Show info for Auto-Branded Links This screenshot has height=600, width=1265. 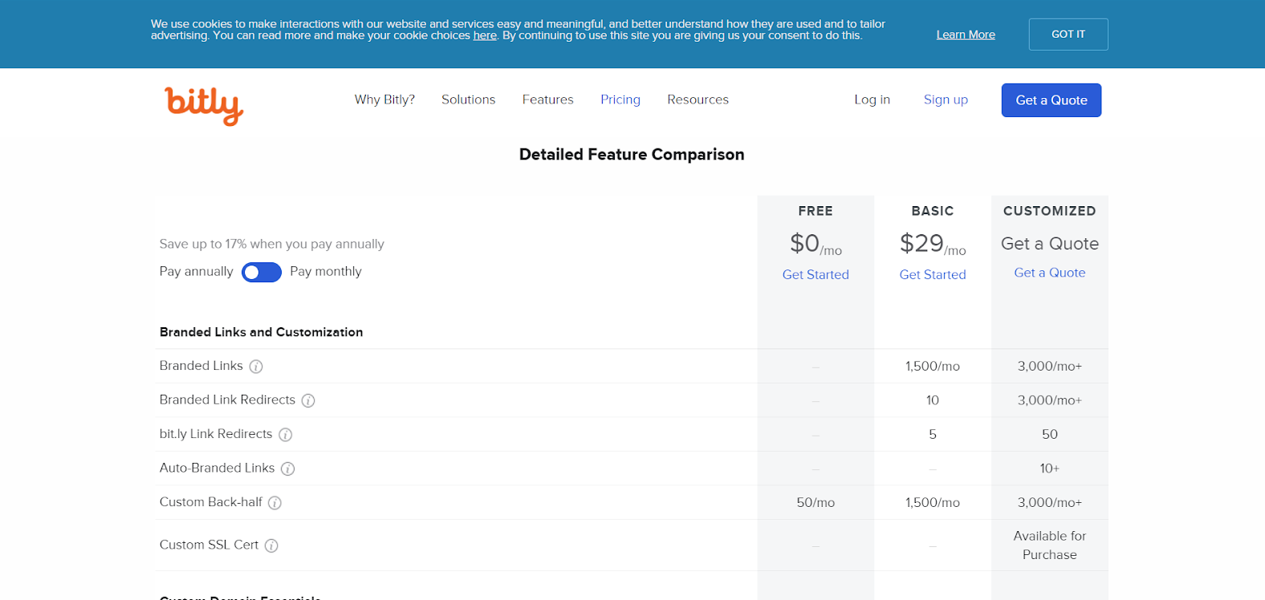pyautogui.click(x=287, y=468)
